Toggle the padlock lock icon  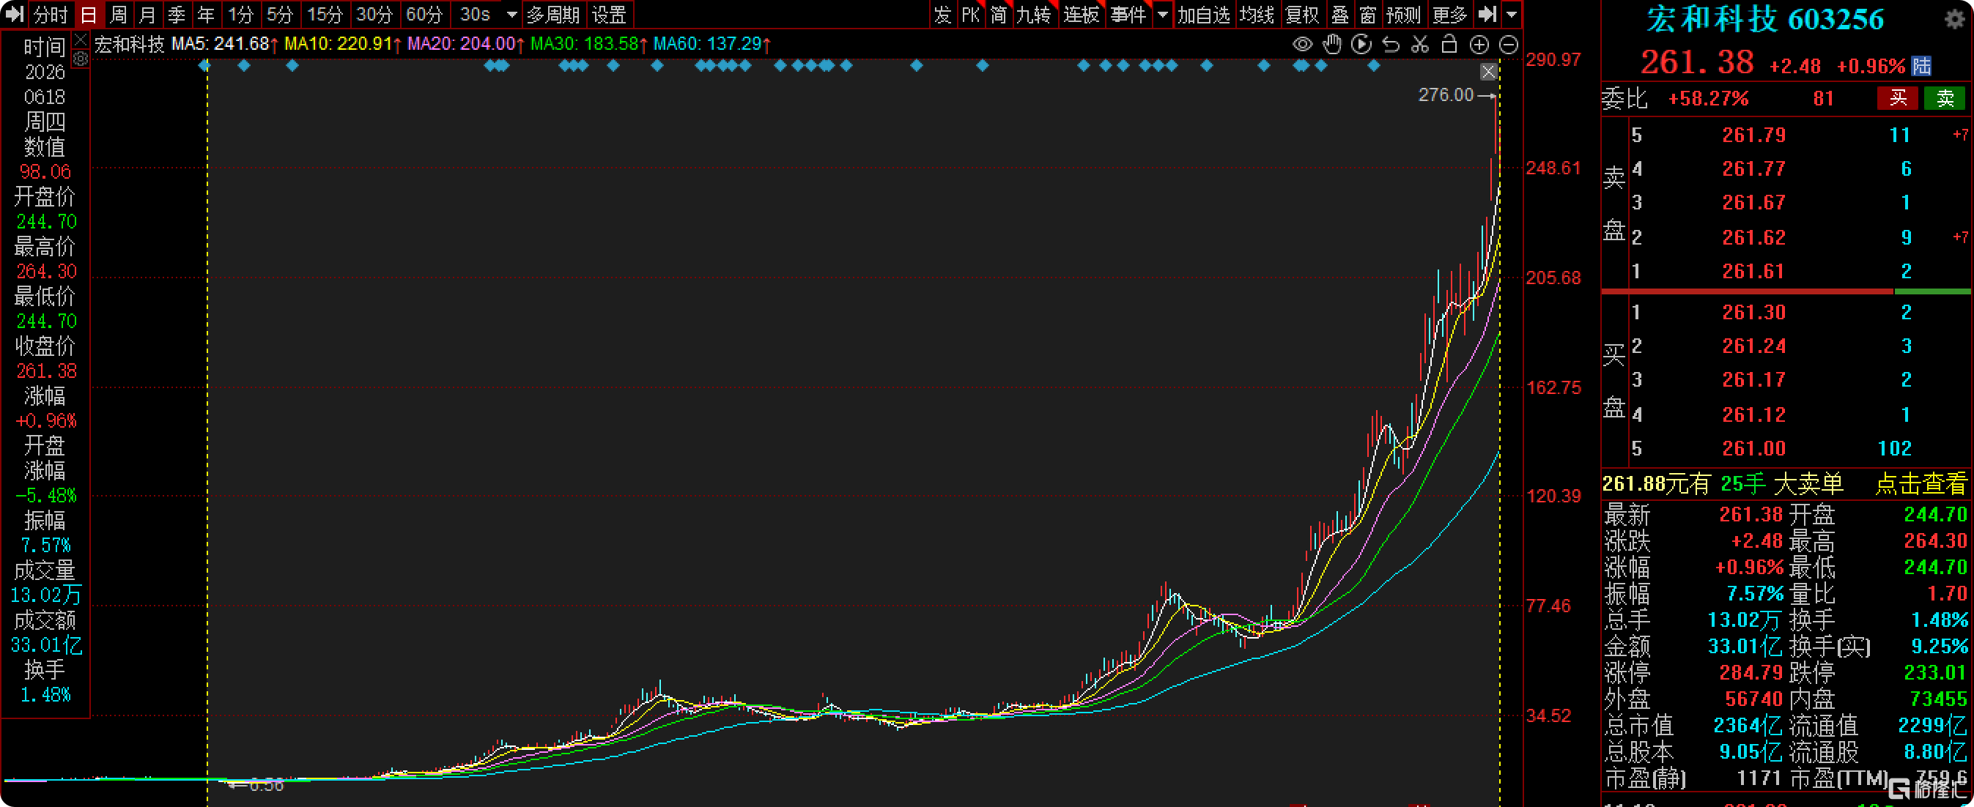pyautogui.click(x=1449, y=45)
